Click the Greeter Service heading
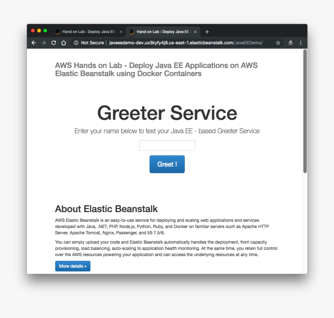334x318 pixels. click(167, 113)
